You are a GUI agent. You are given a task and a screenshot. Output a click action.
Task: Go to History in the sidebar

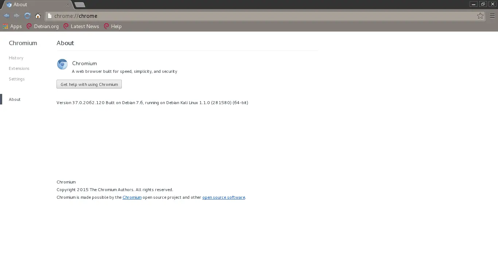pos(16,58)
